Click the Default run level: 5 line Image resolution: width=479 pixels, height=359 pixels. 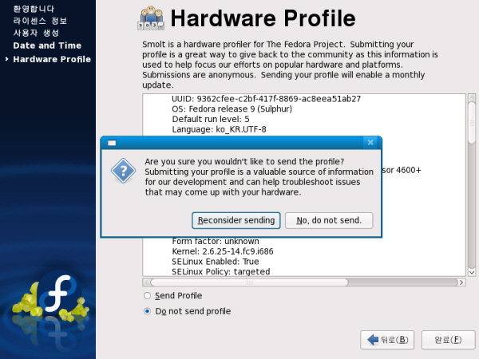click(x=211, y=119)
